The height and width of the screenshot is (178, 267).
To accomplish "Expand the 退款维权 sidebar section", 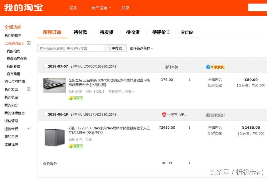I will [x=29, y=128].
